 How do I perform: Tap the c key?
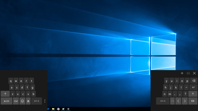(23, 94)
